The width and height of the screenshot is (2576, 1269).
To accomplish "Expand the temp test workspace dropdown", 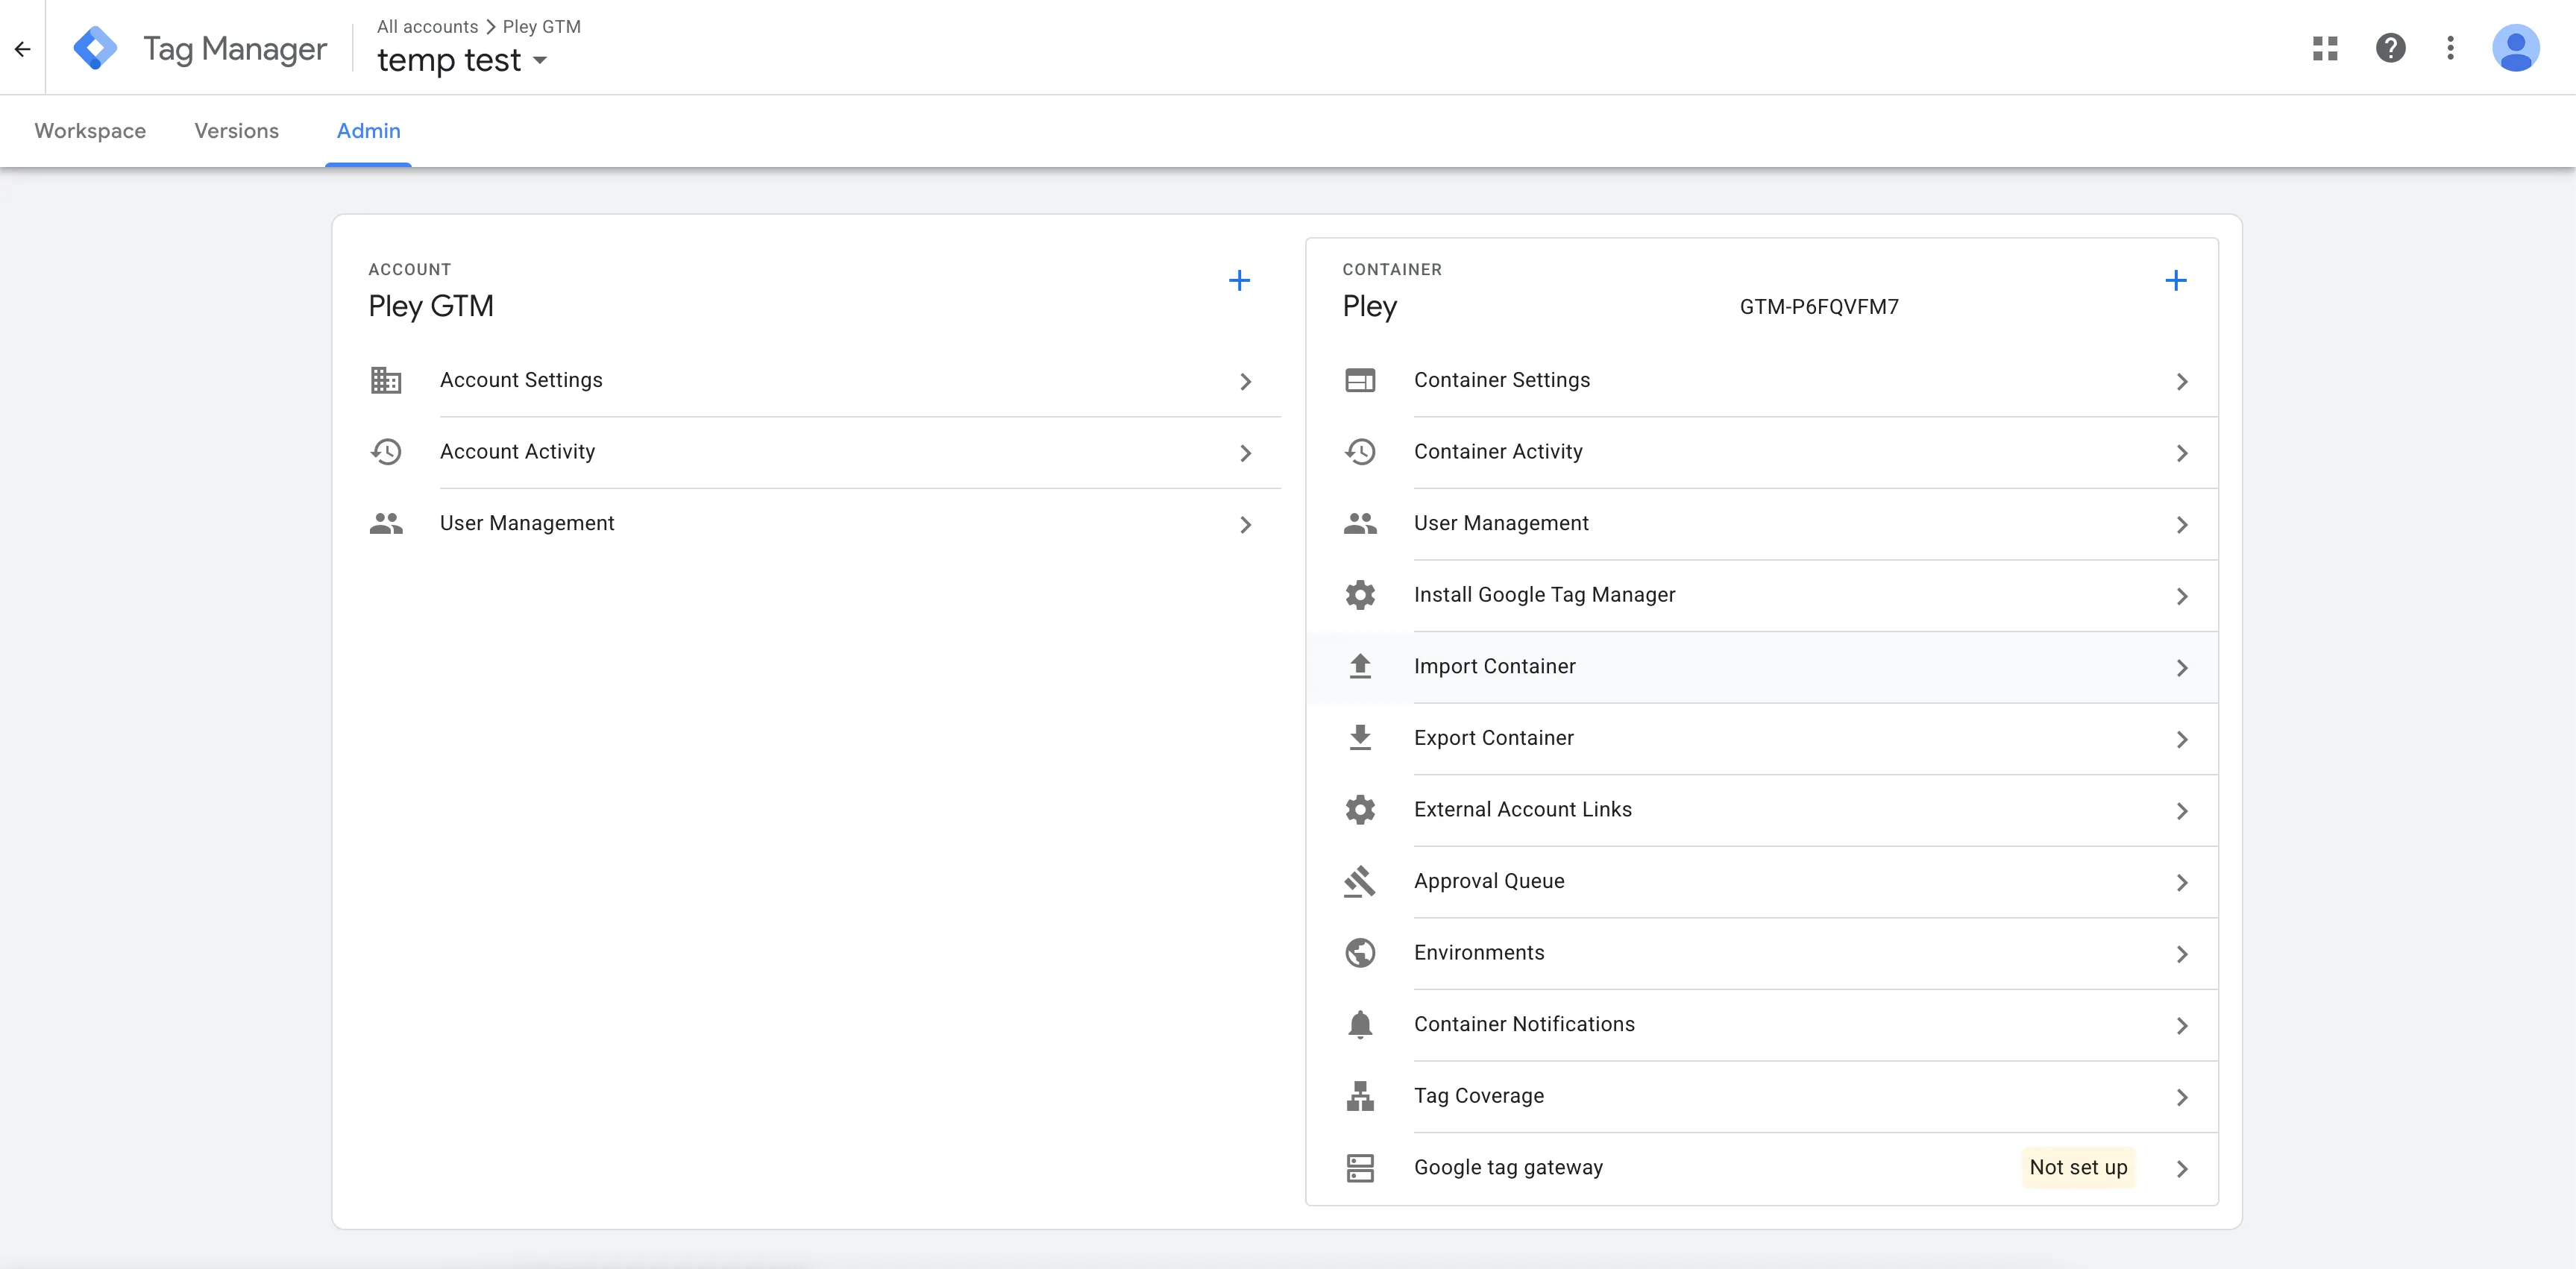I will 539,61.
